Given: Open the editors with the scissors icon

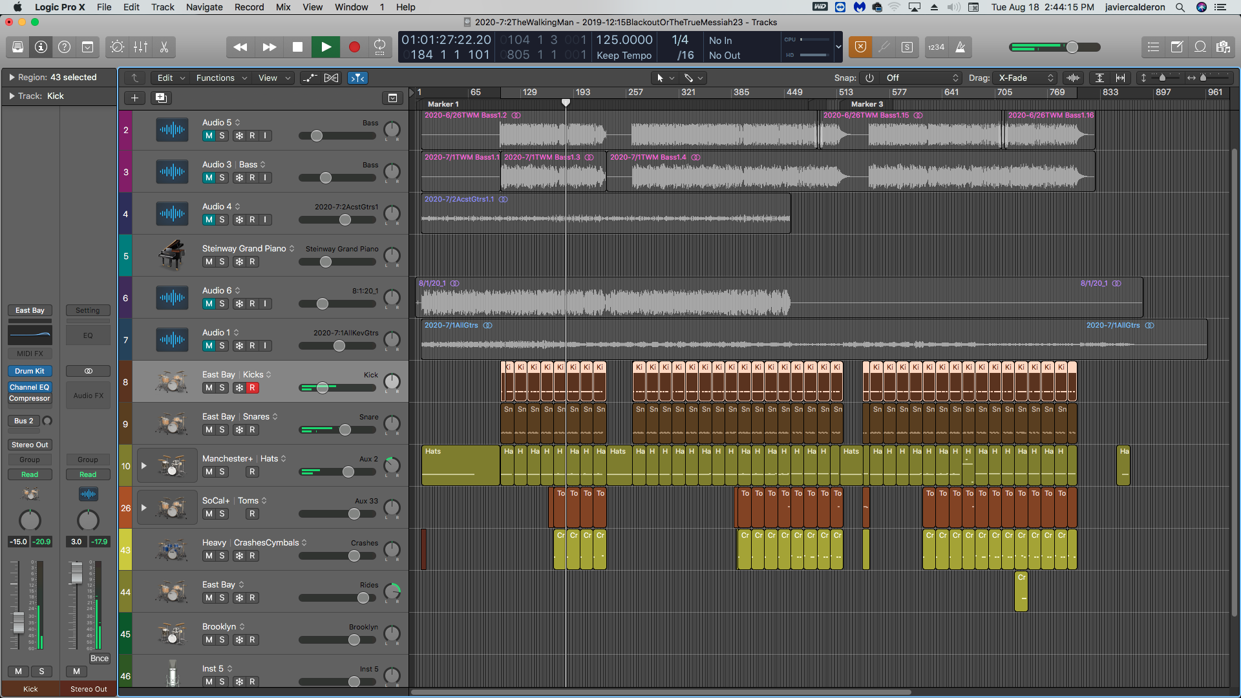Looking at the screenshot, I should (164, 47).
